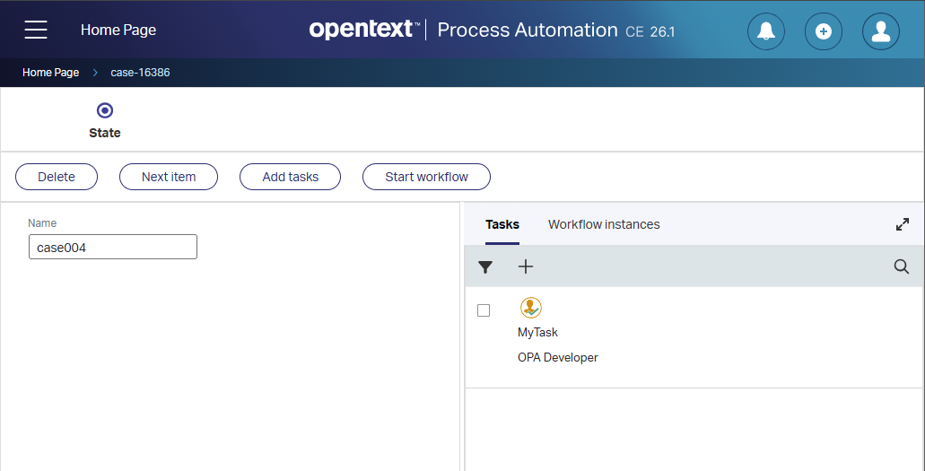Image resolution: width=925 pixels, height=471 pixels.
Task: Select the State radio indicator
Action: (x=105, y=111)
